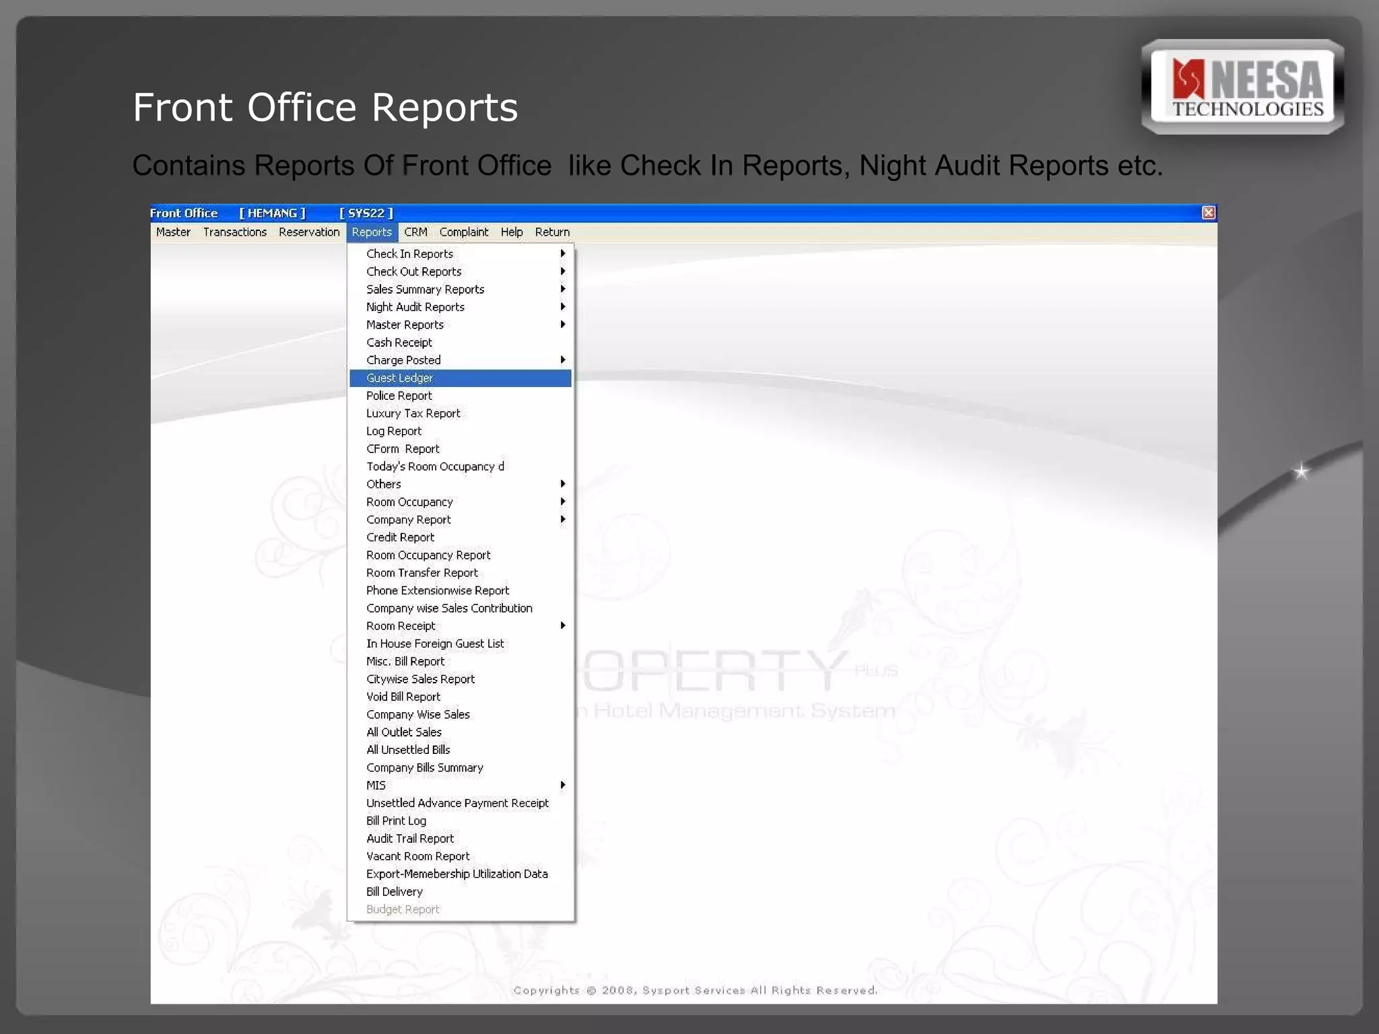The height and width of the screenshot is (1034, 1379).
Task: Open Void Bill Report
Action: pyautogui.click(x=461, y=697)
